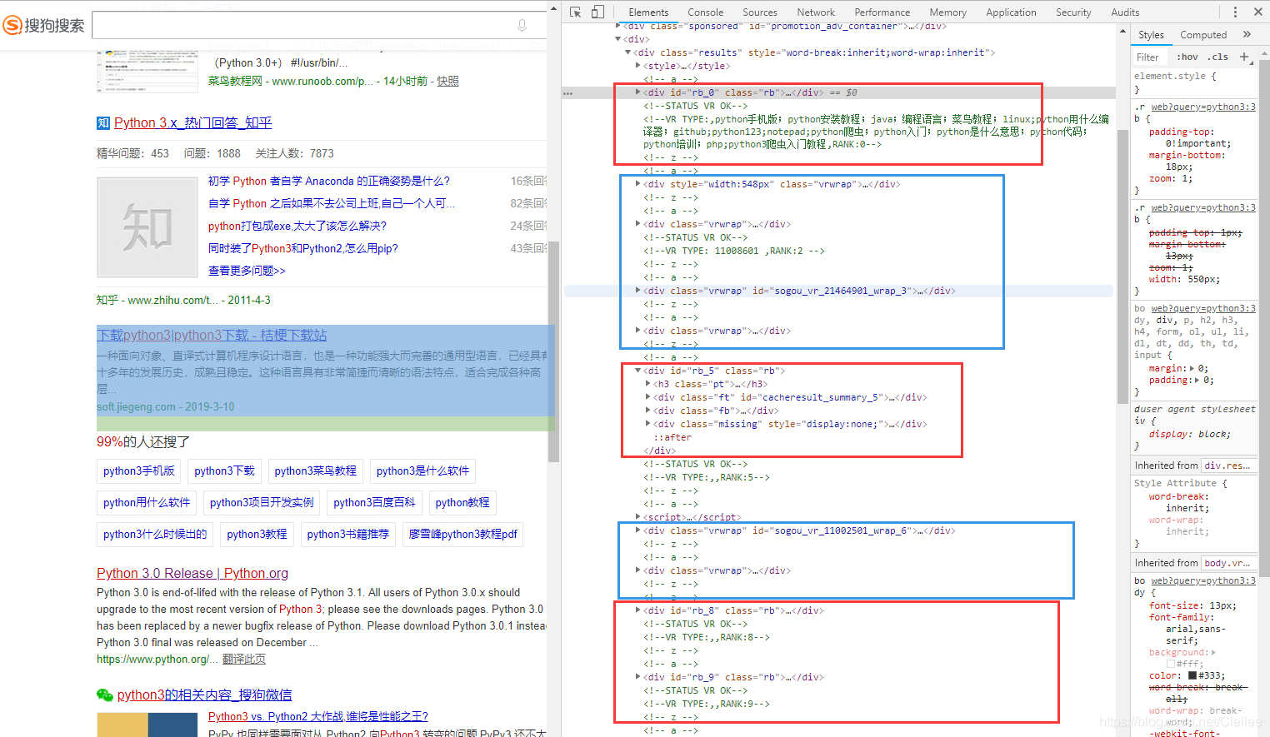The width and height of the screenshot is (1270, 737).
Task: Click the Zhihu icon beside Python 3.x result
Action: pos(103,123)
